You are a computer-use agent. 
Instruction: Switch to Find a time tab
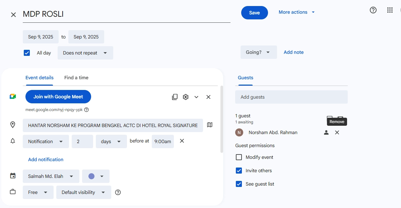pos(76,78)
